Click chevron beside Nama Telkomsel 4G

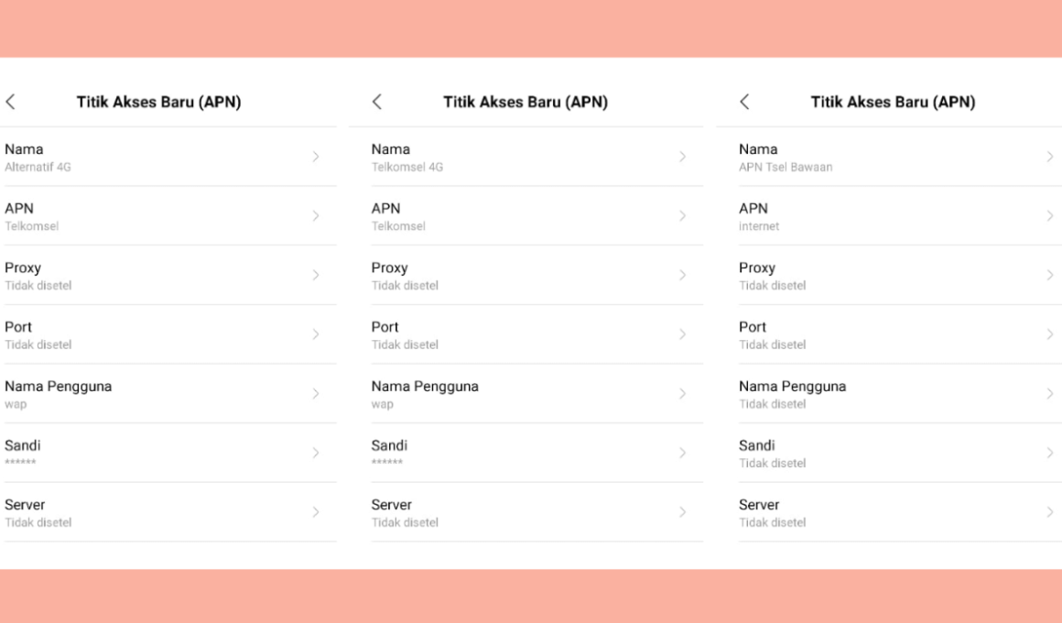683,157
